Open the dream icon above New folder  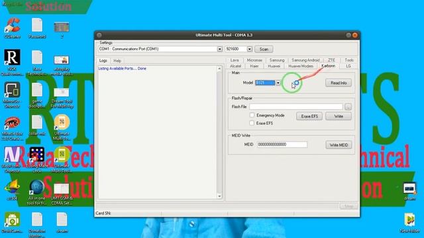point(409,191)
